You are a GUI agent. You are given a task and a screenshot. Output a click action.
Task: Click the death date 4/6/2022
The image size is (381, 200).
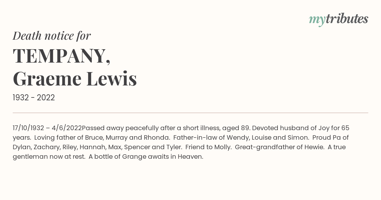66,128
